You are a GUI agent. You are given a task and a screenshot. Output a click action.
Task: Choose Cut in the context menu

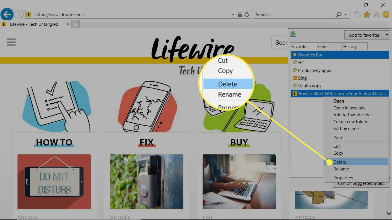click(356, 146)
